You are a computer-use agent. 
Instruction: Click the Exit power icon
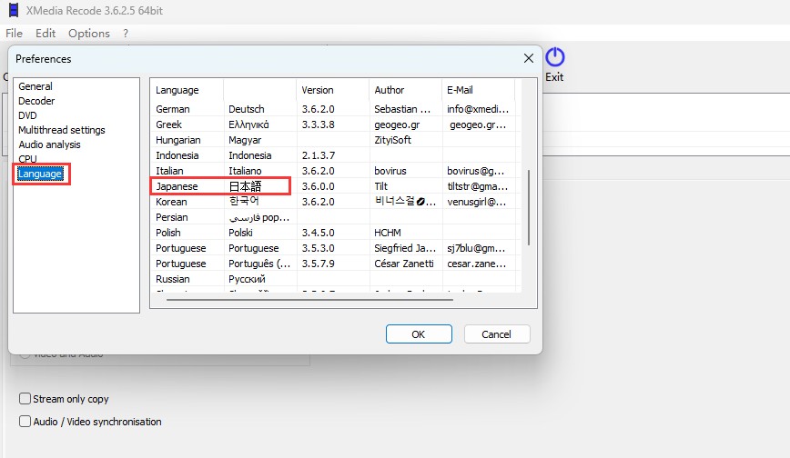[554, 57]
